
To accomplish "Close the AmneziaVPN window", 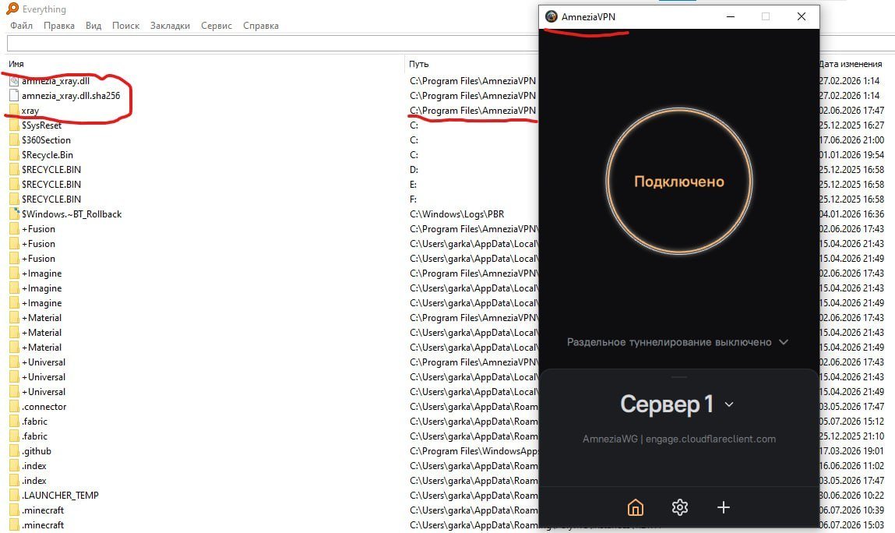I will [802, 16].
